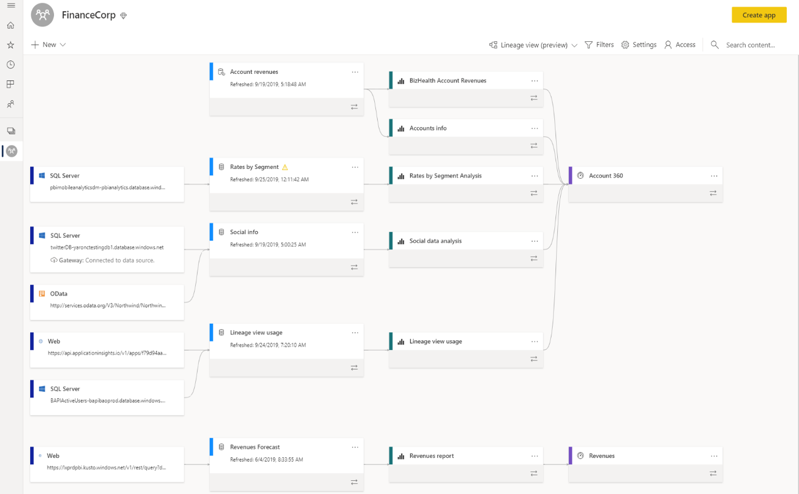Open Shared with me sidebar icon
This screenshot has width=799, height=494.
click(10, 104)
